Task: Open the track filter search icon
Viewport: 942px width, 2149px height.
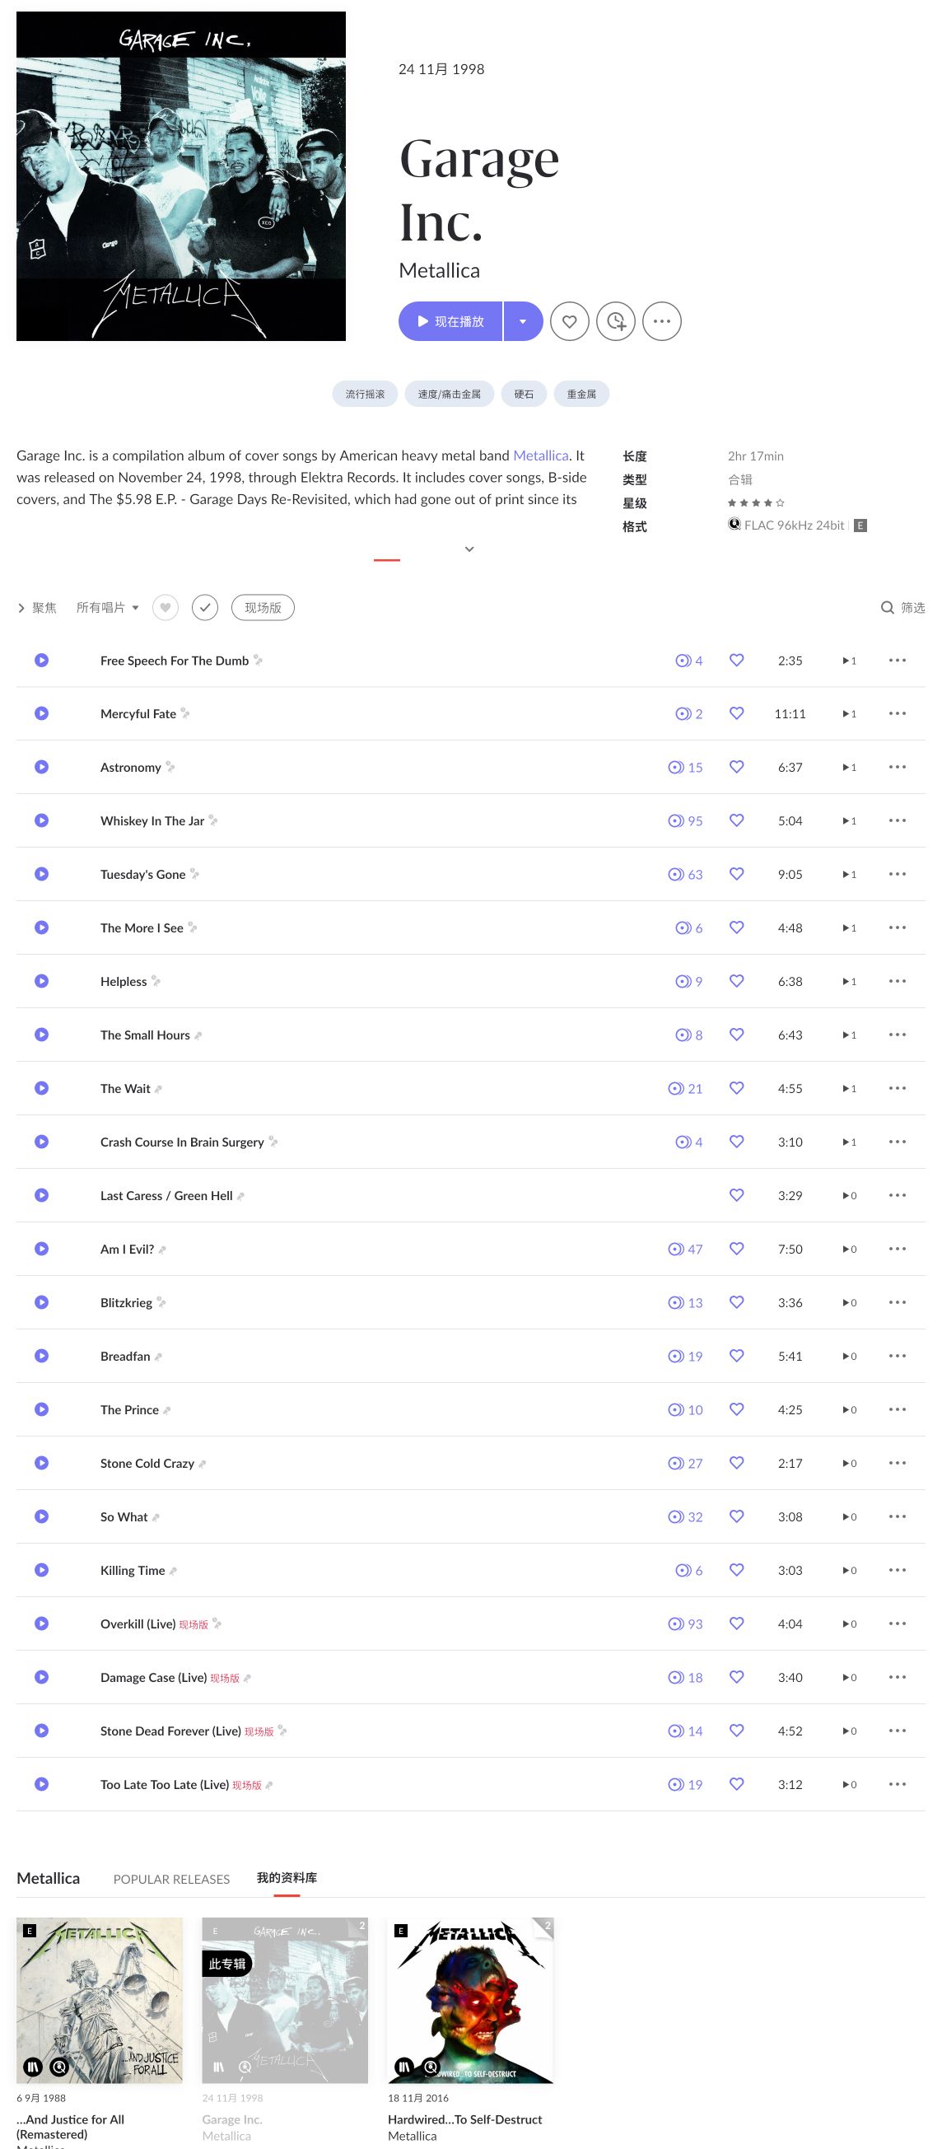Action: [x=888, y=607]
